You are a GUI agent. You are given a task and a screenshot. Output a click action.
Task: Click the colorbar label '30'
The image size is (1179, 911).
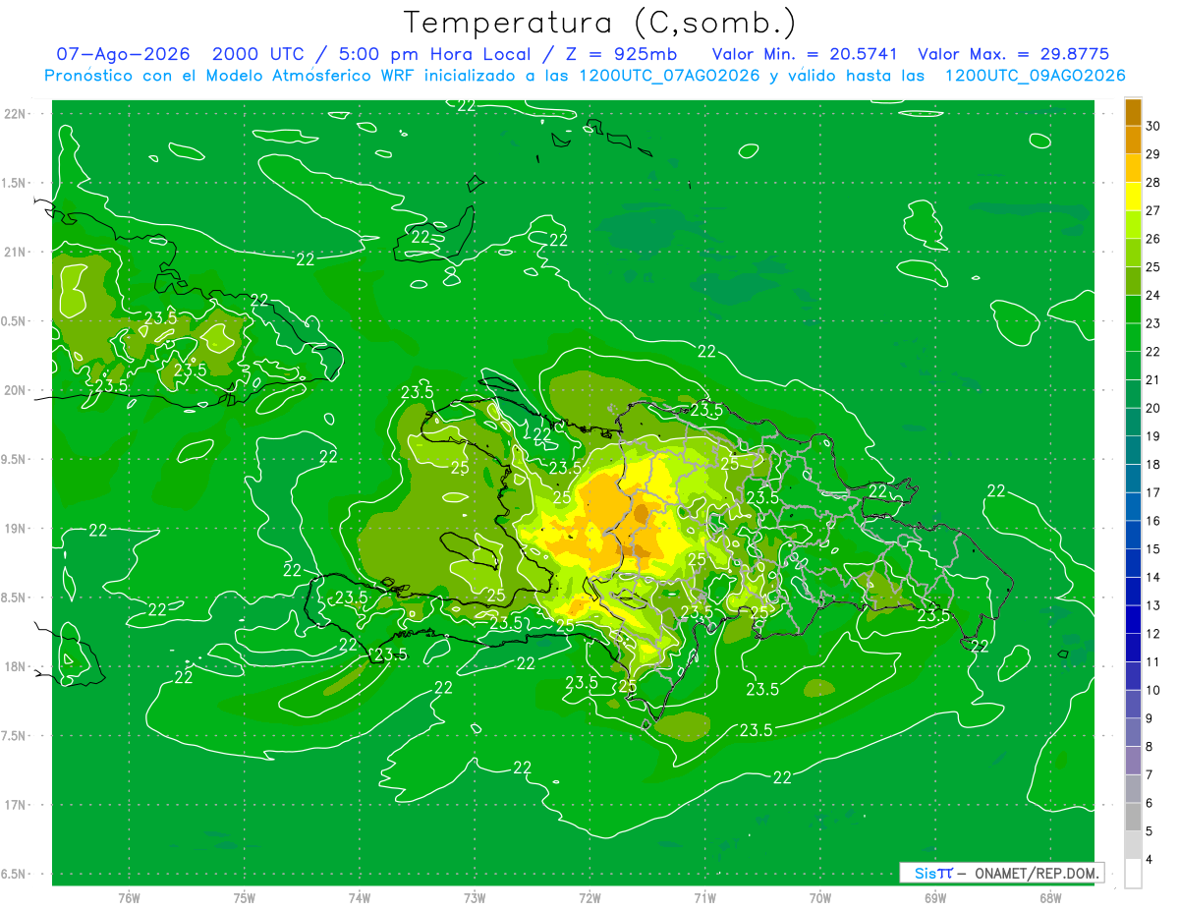1153,126
